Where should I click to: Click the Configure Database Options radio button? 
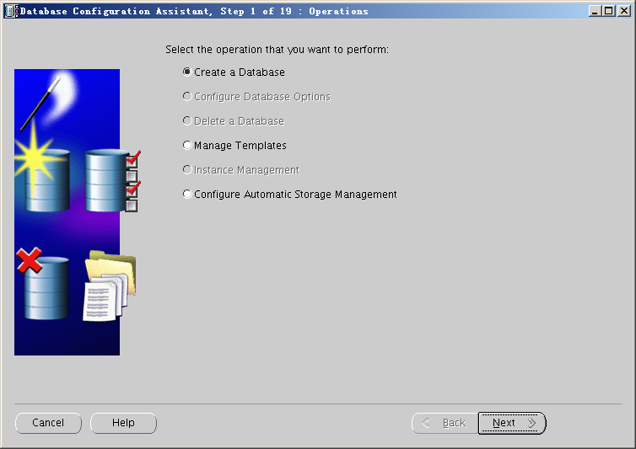coord(187,97)
